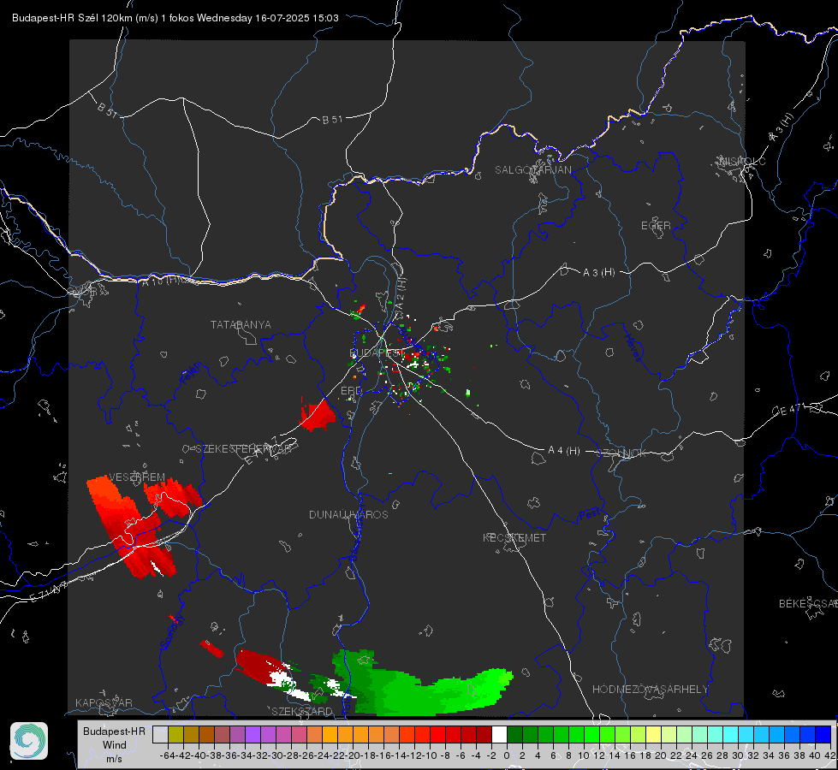The image size is (838, 770).
Task: Select the white zero-velocity swatch in legend
Action: pos(499,735)
